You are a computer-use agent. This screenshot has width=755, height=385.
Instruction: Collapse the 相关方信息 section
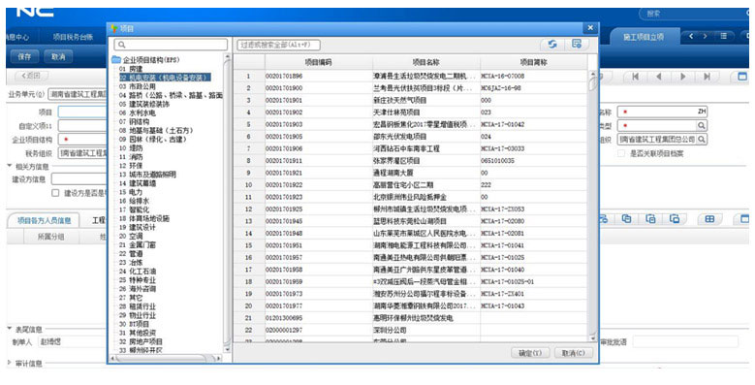tap(10, 166)
